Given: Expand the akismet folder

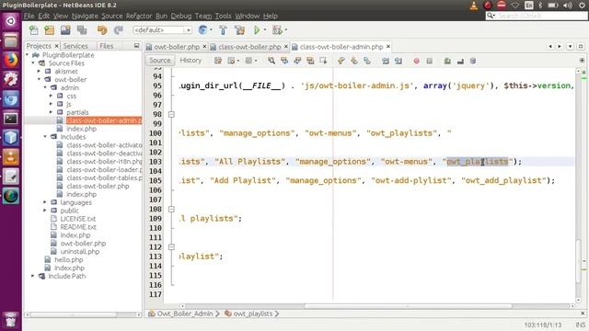Looking at the screenshot, I should (39, 71).
